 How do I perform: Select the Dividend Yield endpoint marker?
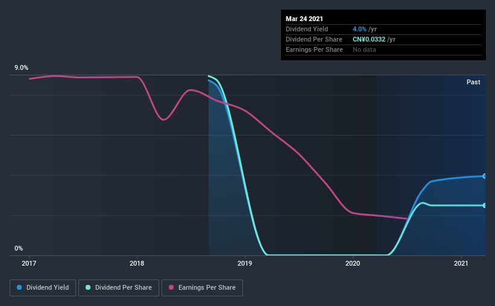pos(484,176)
